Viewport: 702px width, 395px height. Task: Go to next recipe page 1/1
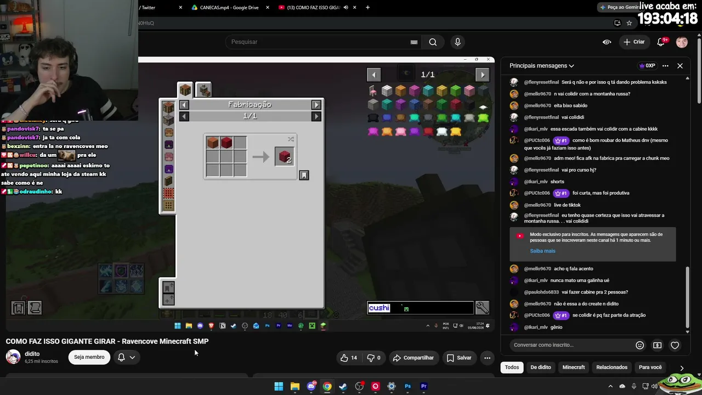(x=316, y=116)
